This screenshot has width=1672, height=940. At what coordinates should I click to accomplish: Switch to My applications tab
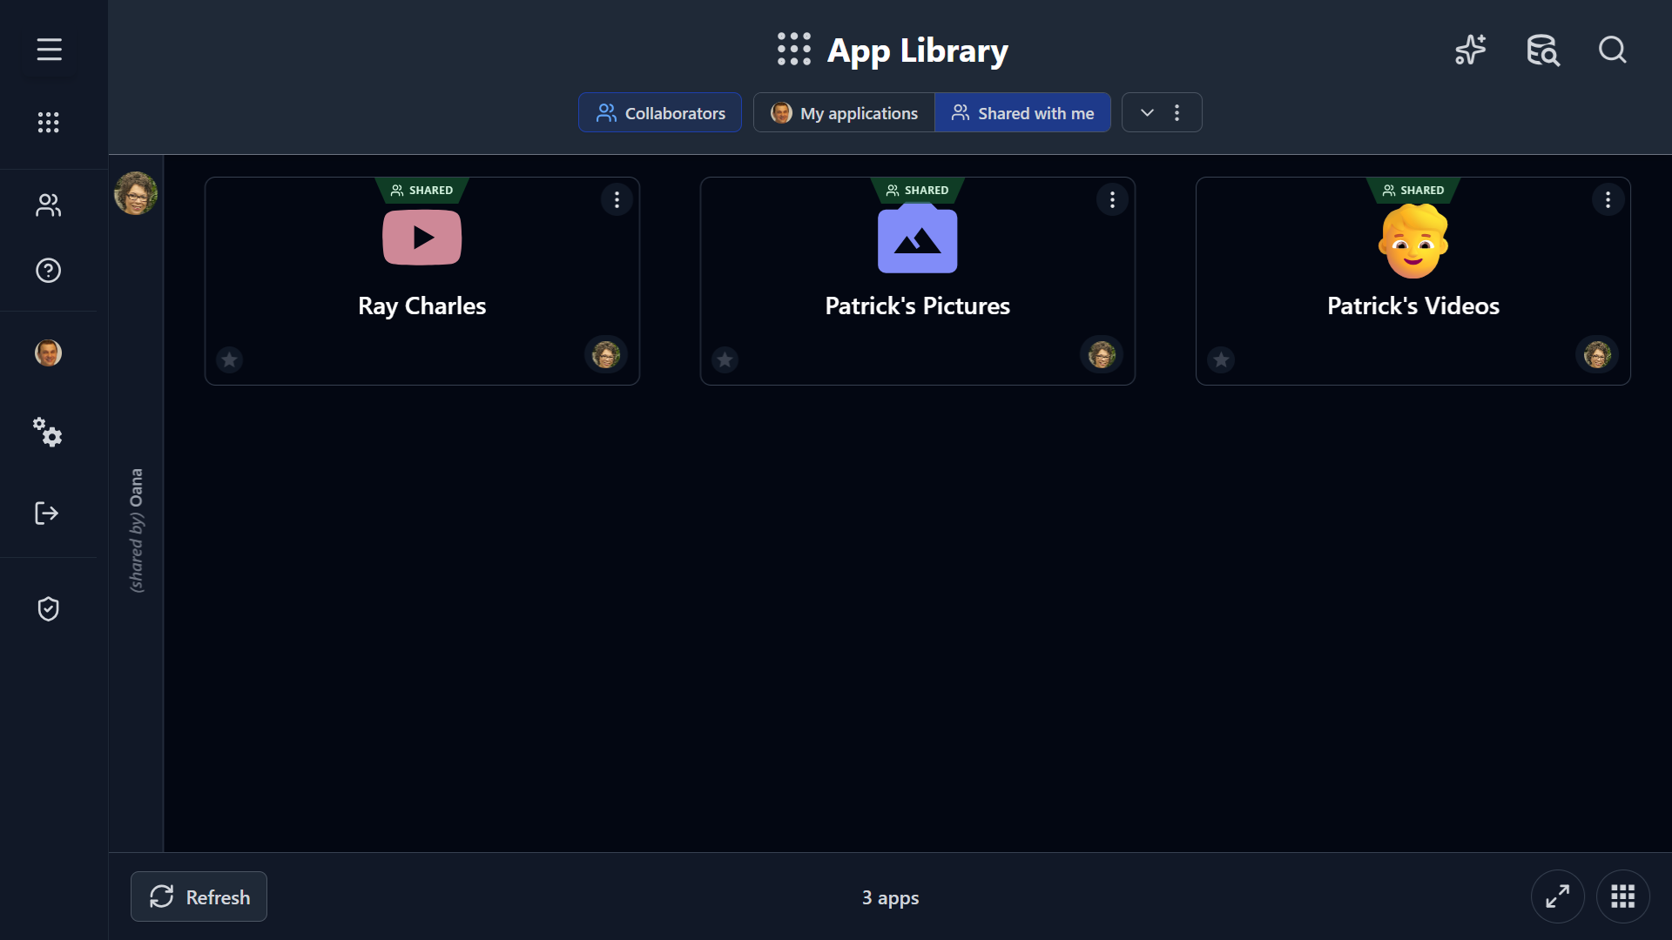tap(844, 113)
